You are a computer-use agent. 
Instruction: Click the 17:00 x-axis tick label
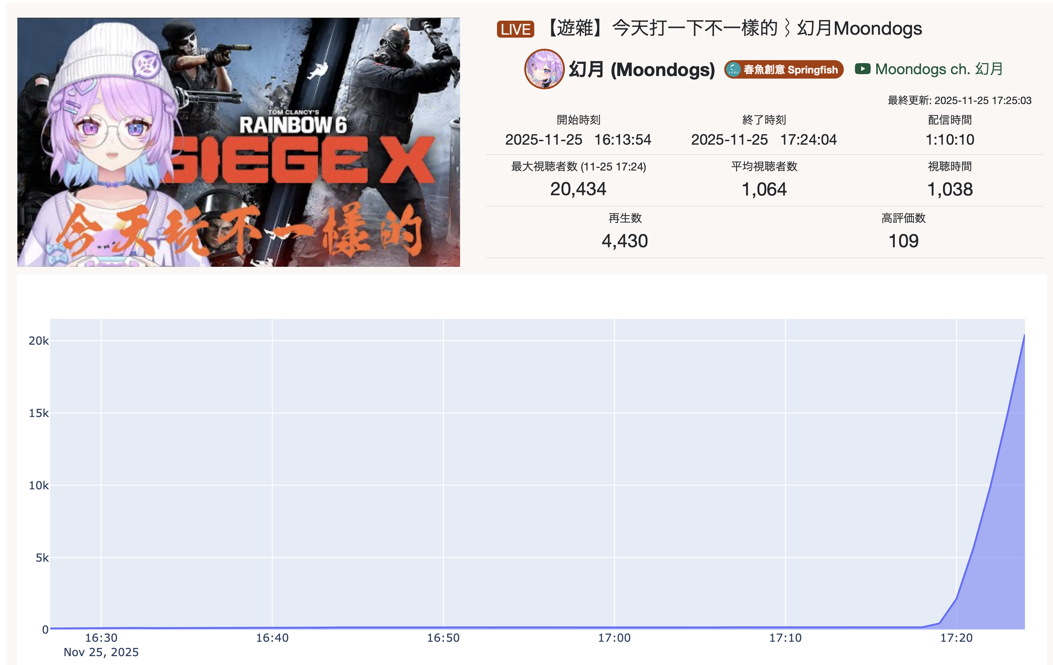click(x=614, y=638)
